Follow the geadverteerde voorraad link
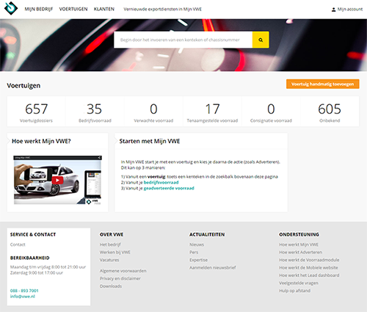Image resolution: width=367 pixels, height=312 pixels. coord(169,188)
